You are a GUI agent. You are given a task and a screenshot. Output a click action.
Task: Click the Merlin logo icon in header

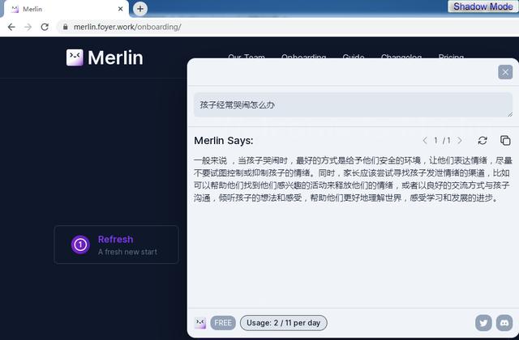[x=75, y=57]
